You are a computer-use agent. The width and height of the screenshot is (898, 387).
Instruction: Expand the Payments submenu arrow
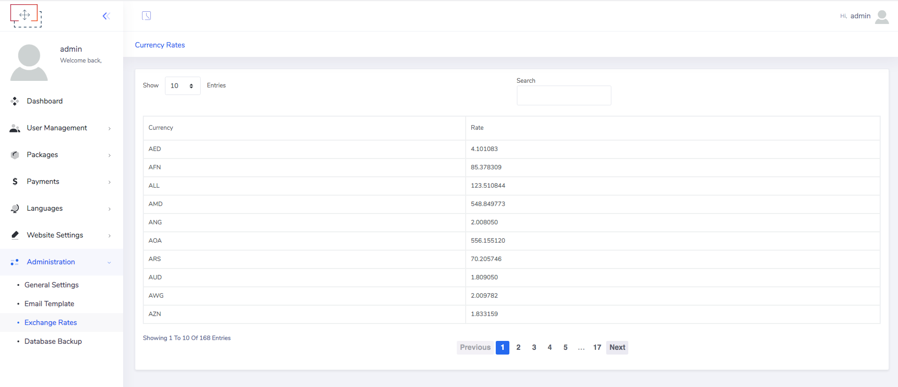point(109,182)
